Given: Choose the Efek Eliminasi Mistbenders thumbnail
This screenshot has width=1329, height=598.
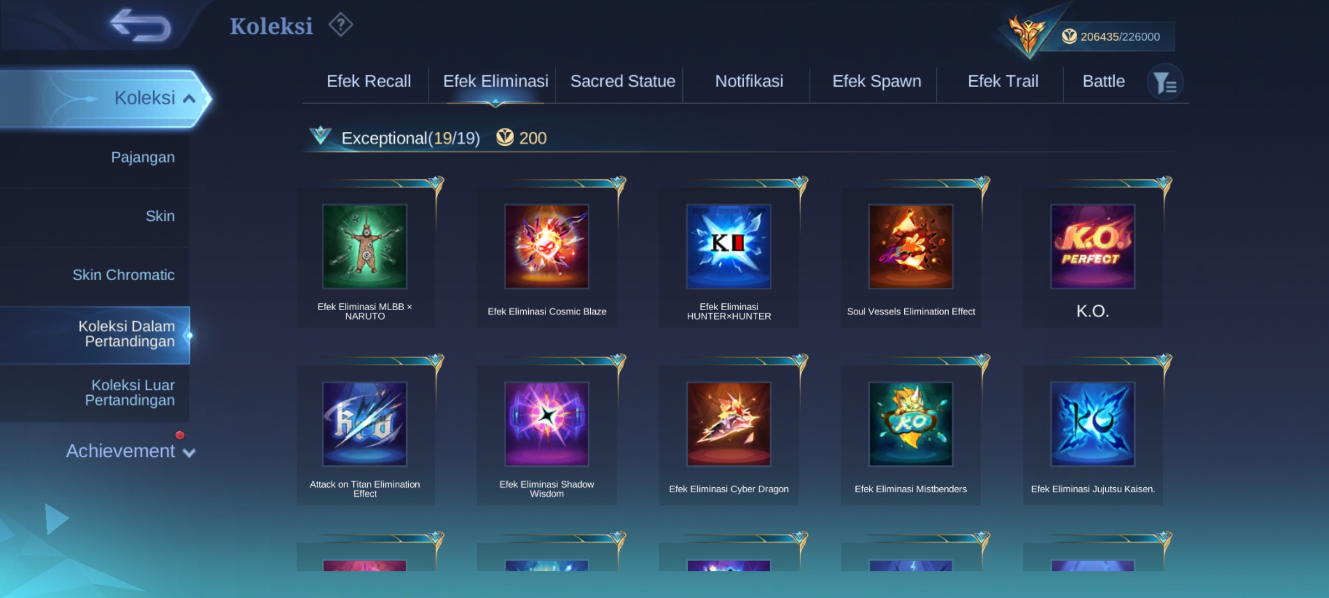Looking at the screenshot, I should (x=911, y=424).
